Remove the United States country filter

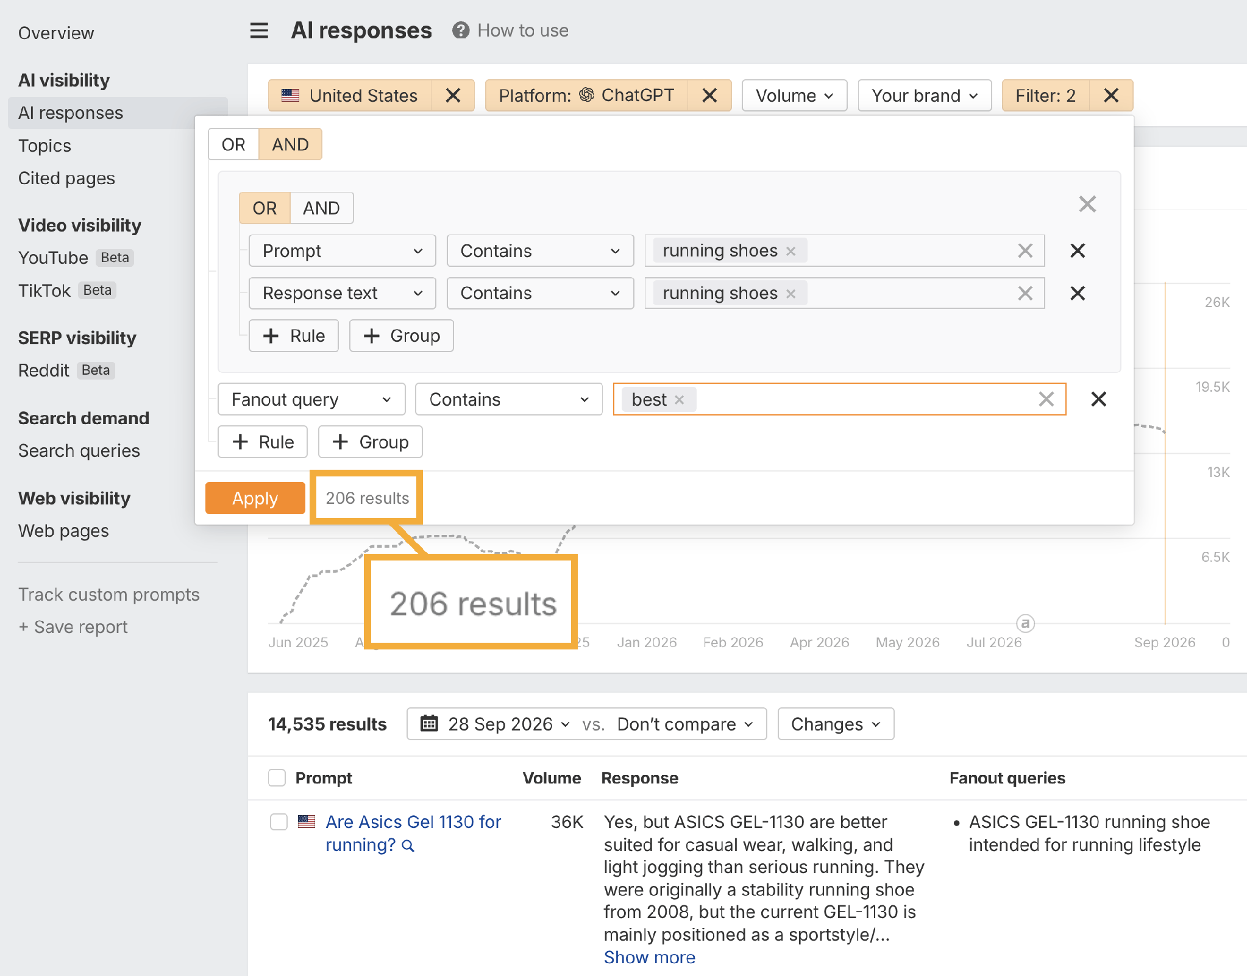pos(453,96)
